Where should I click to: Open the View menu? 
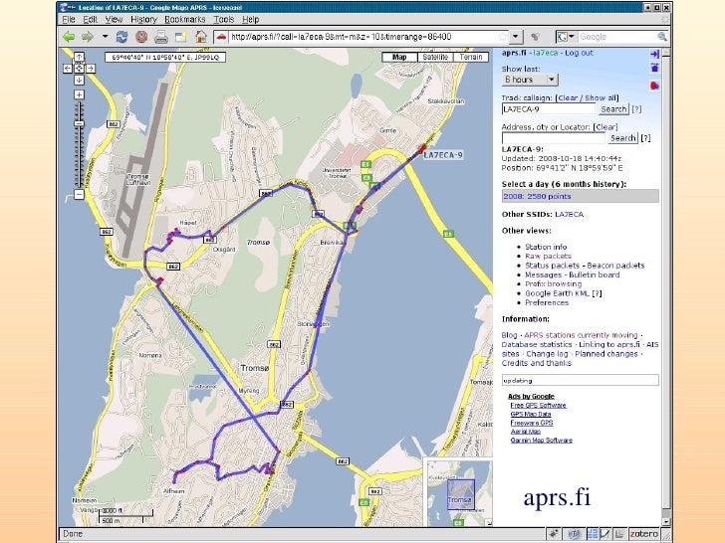coord(114,20)
